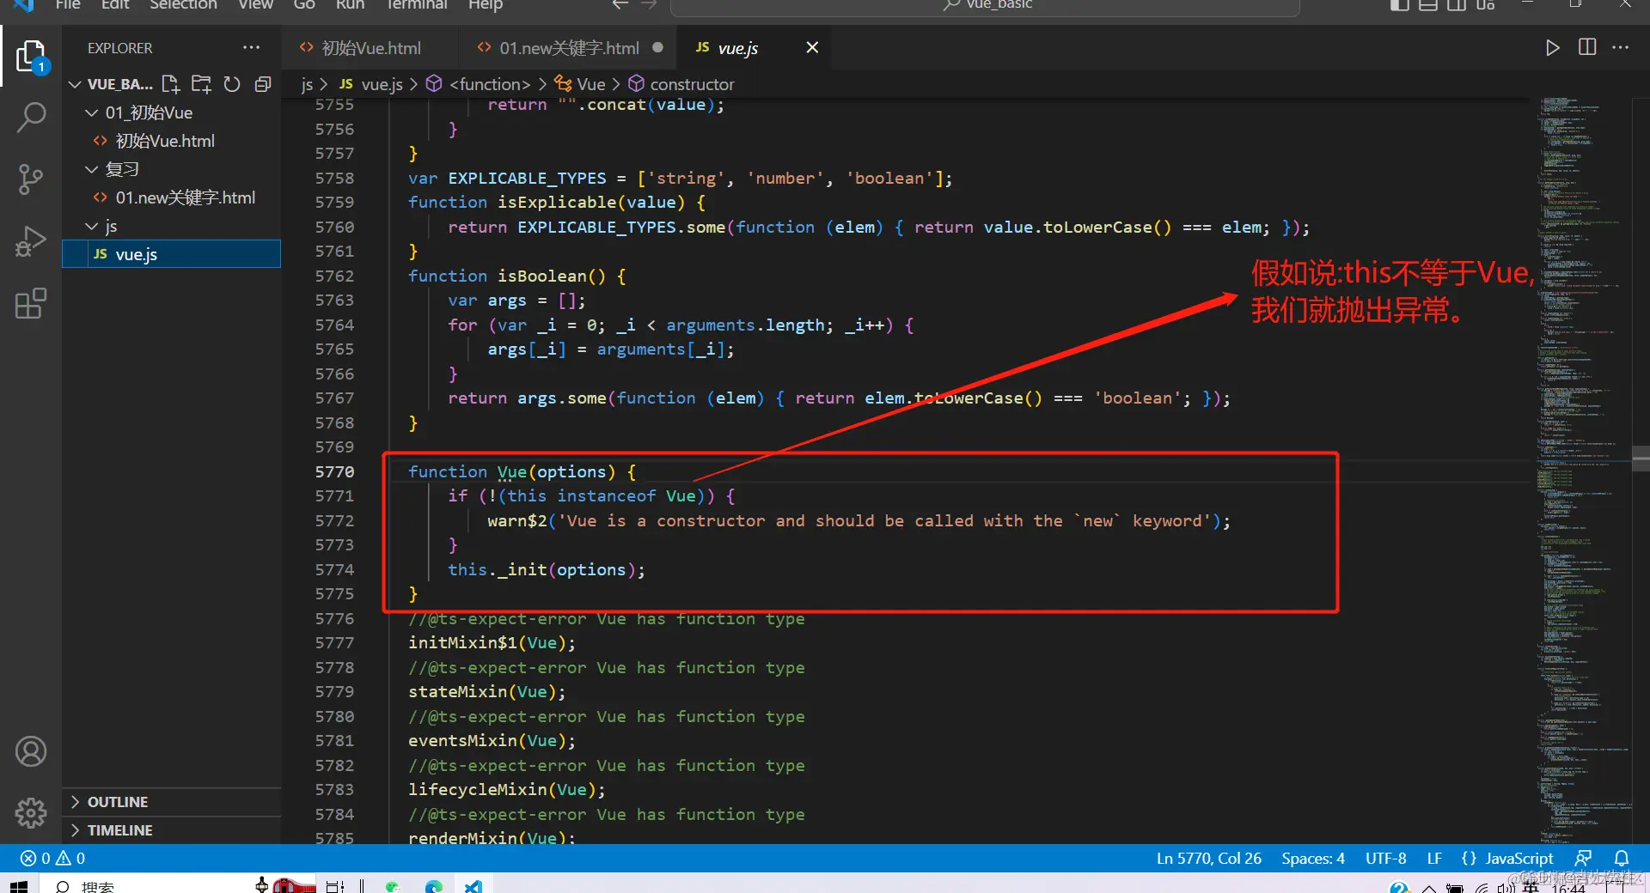Image resolution: width=1650 pixels, height=893 pixels.
Task: Toggle the secondary side bar layout
Action: tap(1457, 5)
